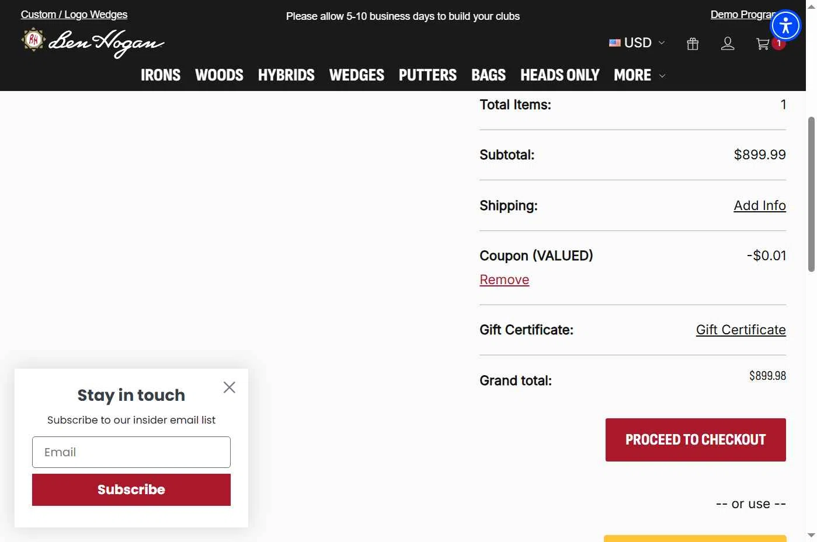Viewport: 817px width, 542px height.
Task: Select the $899.99 subtotal value
Action: (x=760, y=155)
